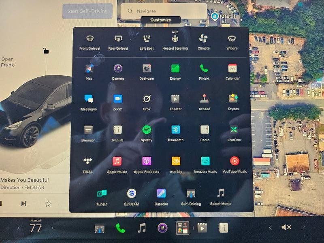Toggle the Front Defrost
The height and width of the screenshot is (243, 324).
point(90,38)
